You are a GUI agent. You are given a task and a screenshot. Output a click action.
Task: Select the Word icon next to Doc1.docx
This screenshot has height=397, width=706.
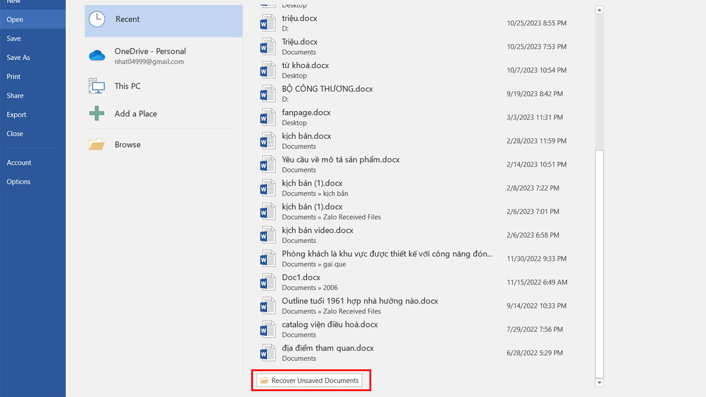pos(268,281)
